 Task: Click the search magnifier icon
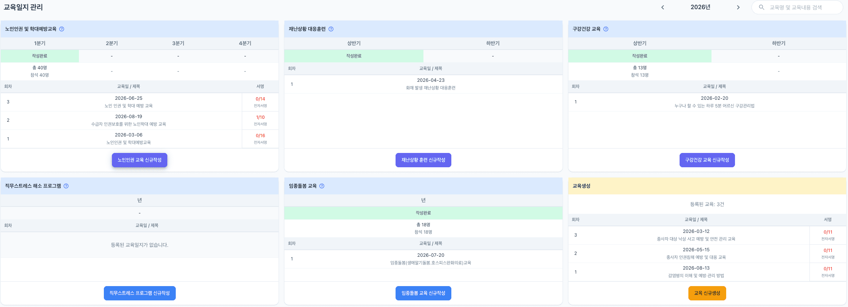tap(762, 7)
